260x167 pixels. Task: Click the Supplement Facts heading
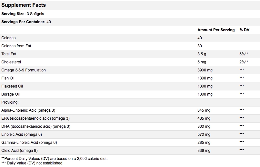coord(24,5)
